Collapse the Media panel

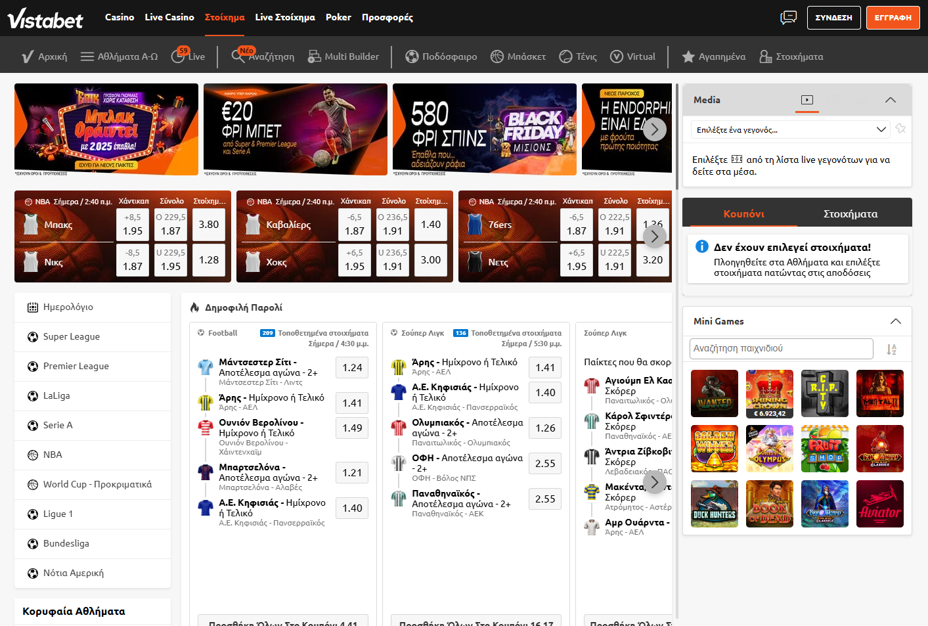click(x=890, y=100)
